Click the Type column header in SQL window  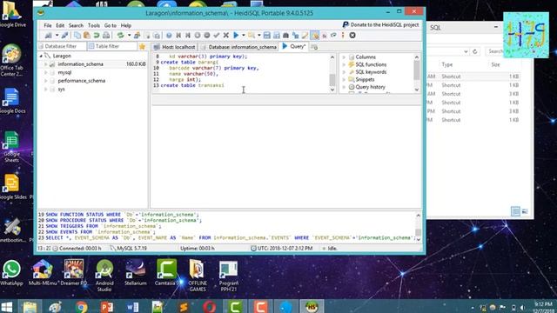(x=447, y=64)
